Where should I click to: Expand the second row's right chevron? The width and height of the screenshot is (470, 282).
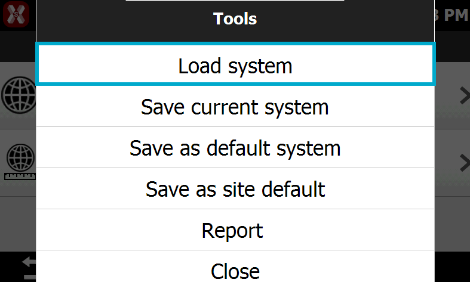[x=465, y=163]
